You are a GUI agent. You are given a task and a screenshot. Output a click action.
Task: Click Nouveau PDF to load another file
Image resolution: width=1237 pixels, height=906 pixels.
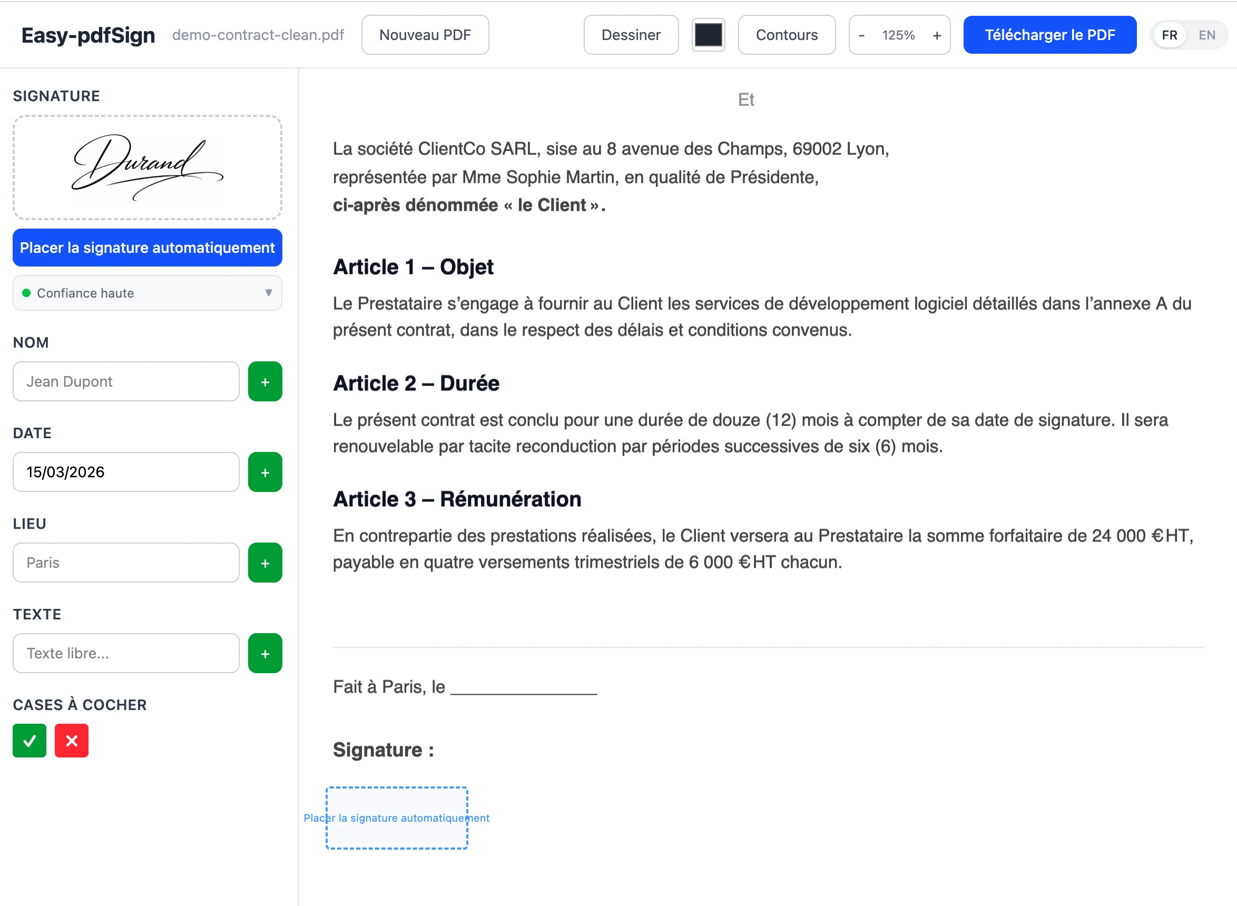point(425,35)
